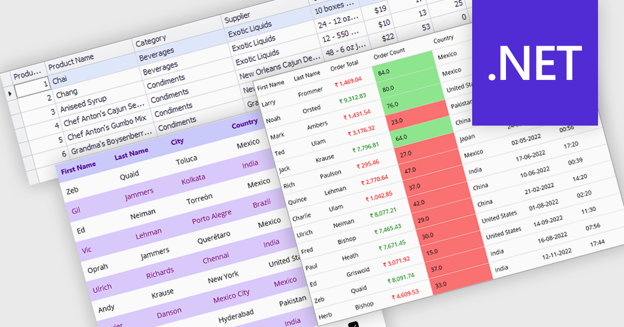Viewport: 624px width, 327px height.
Task: Select the City header in the purple grid
Action: [x=177, y=141]
